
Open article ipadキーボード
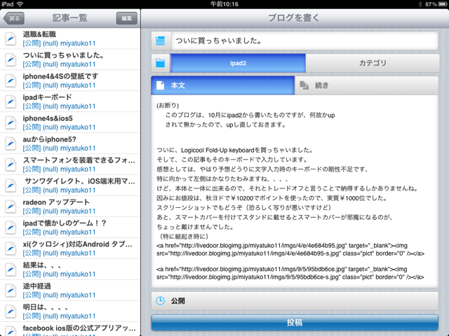coord(70,101)
